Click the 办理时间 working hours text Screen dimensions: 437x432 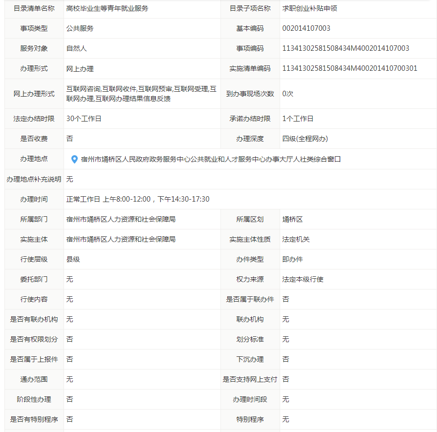point(138,199)
